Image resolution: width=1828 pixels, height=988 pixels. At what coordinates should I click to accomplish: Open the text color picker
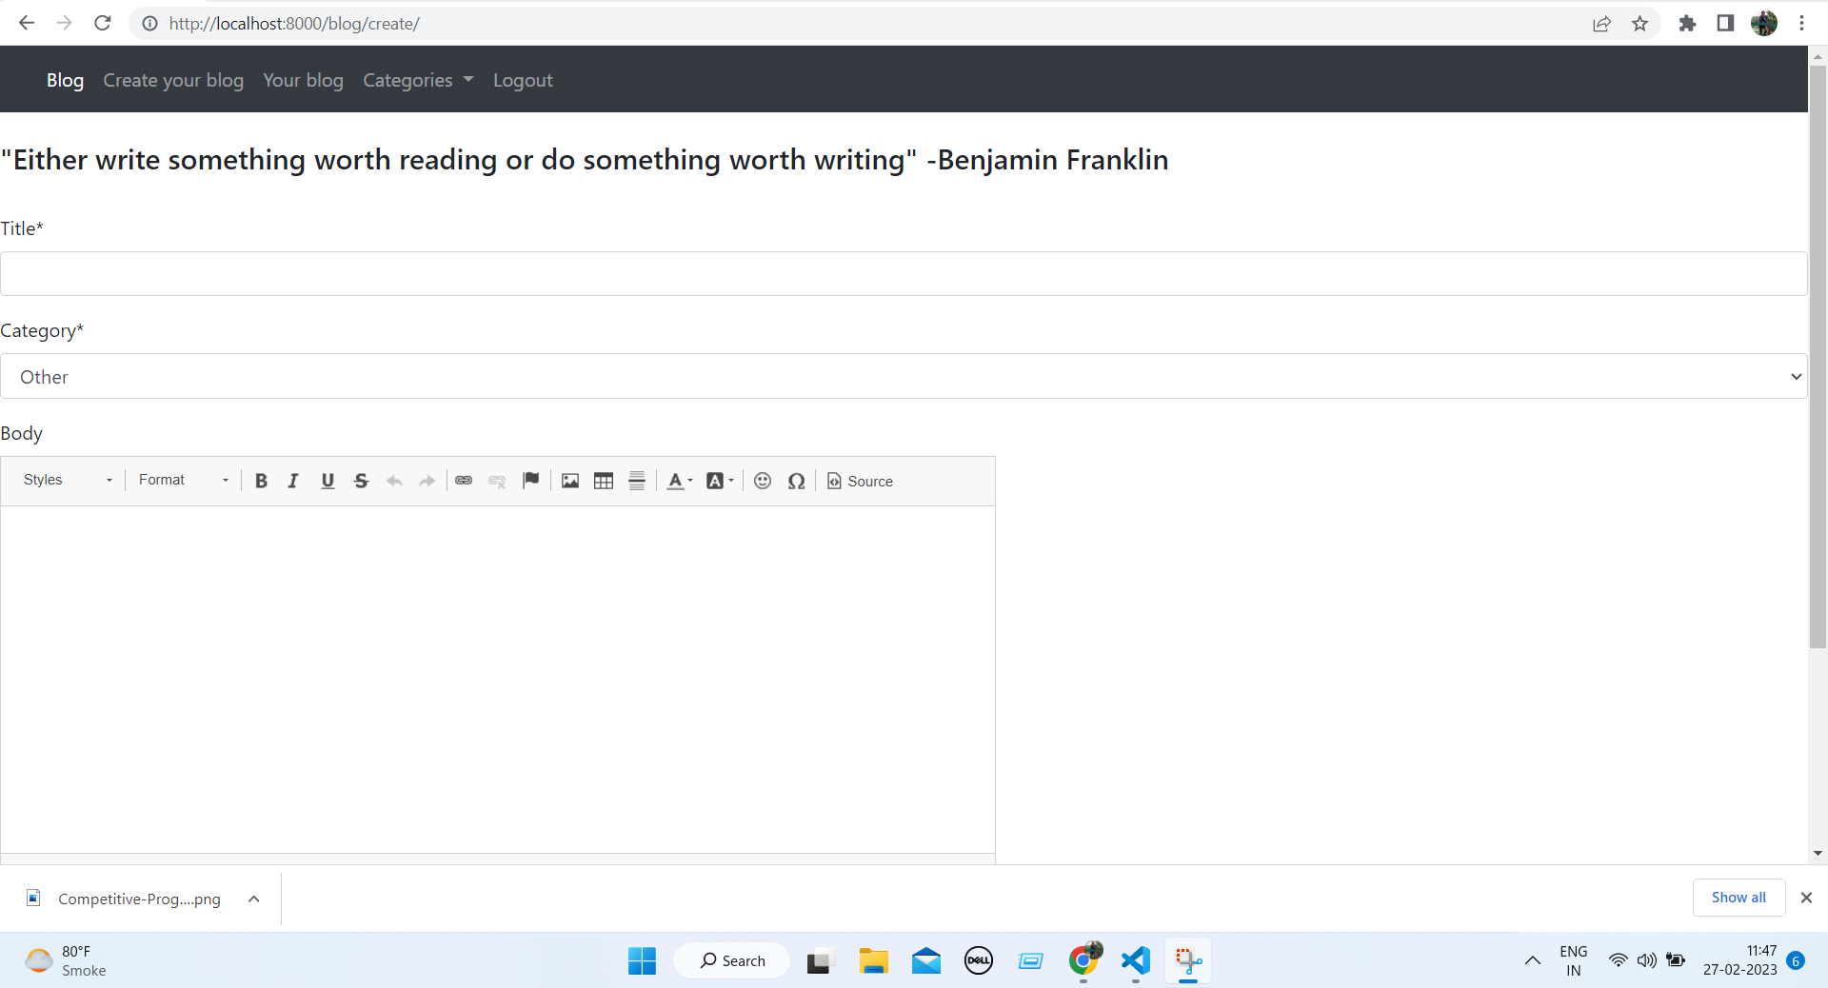tap(680, 481)
